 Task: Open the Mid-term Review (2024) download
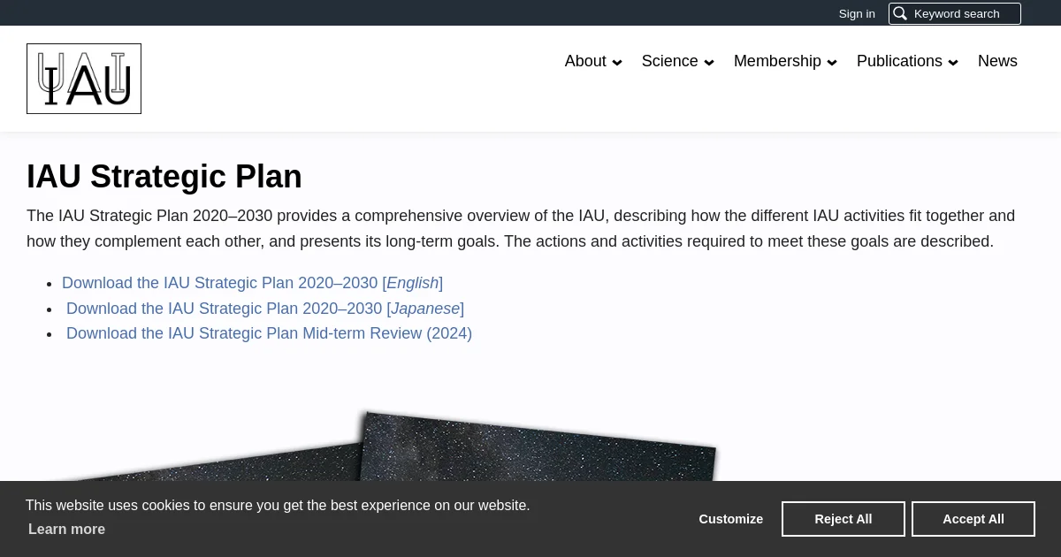(x=269, y=333)
